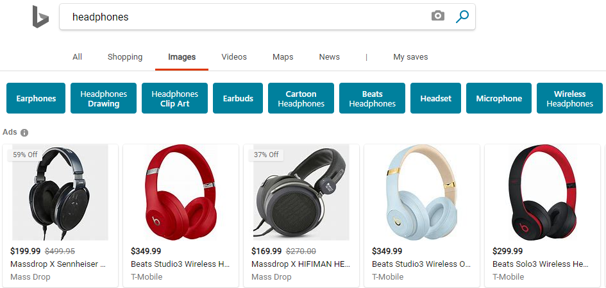Select Headphones Clip Art filter
The image size is (606, 288).
(174, 98)
